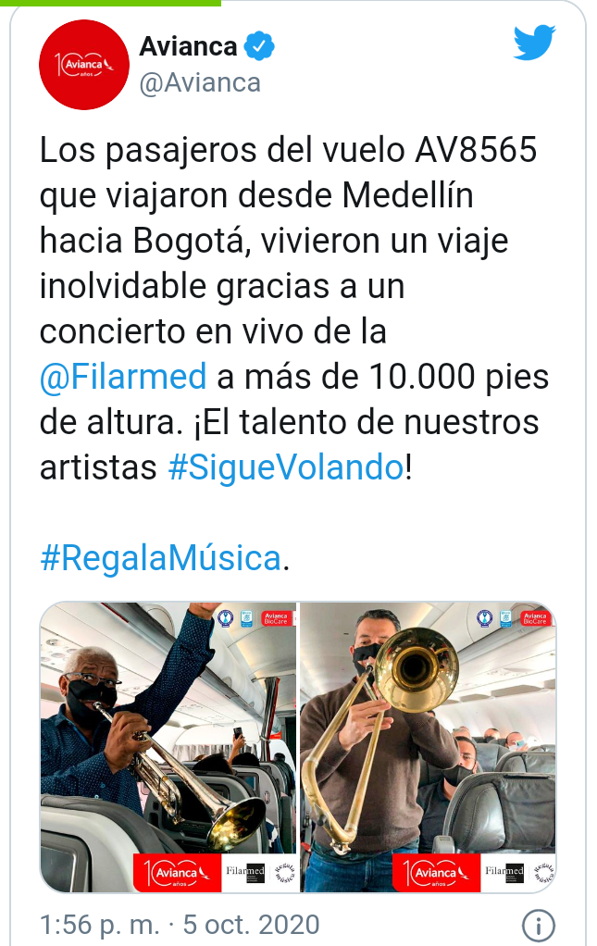The width and height of the screenshot is (597, 946).
Task: Click Regala Música logo in left photo
Action: pyautogui.click(x=284, y=872)
